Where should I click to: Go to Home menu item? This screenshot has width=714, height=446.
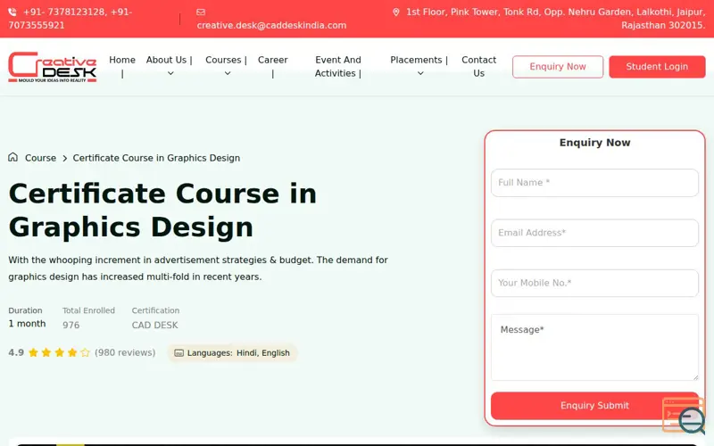point(122,60)
